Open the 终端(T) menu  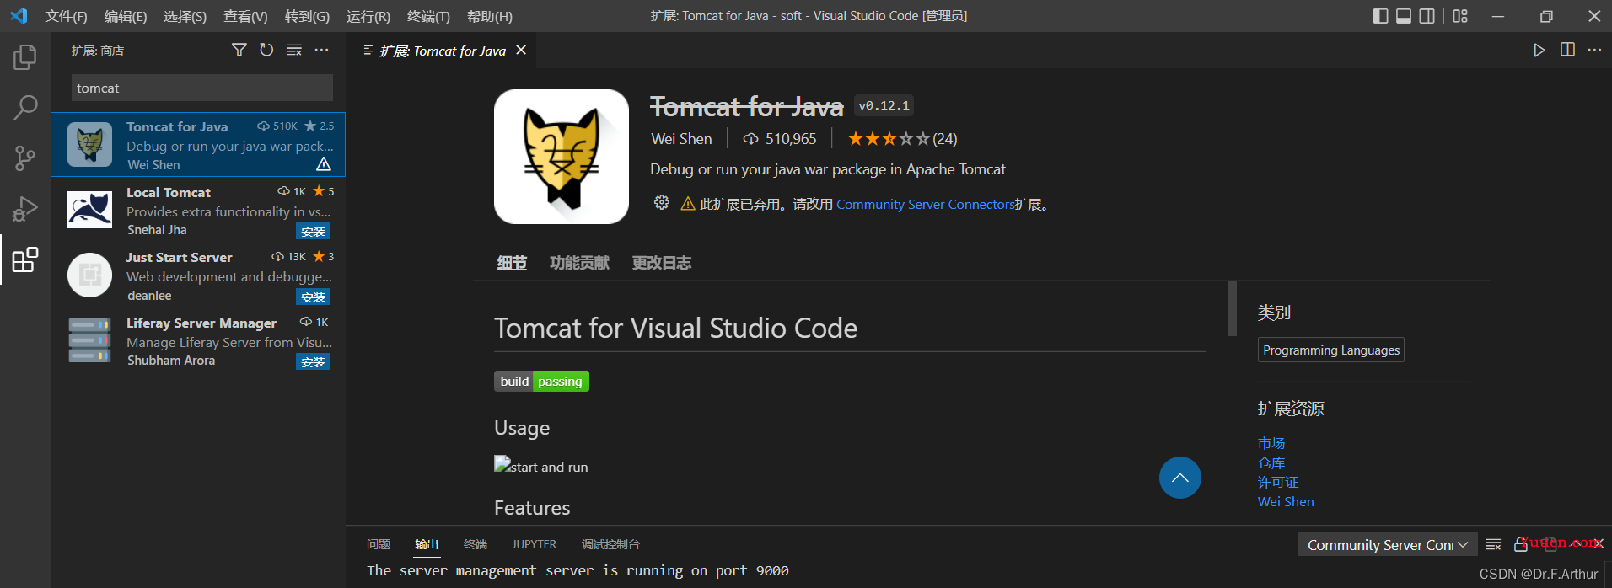[428, 16]
